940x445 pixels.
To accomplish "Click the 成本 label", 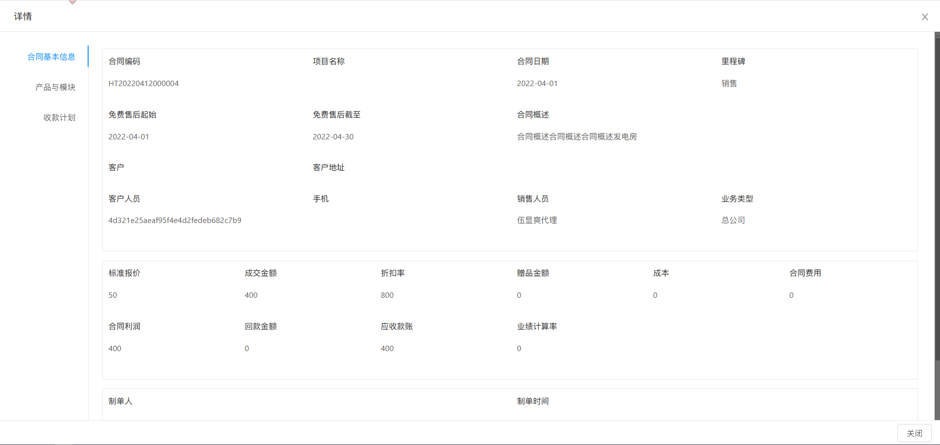I will pos(661,273).
